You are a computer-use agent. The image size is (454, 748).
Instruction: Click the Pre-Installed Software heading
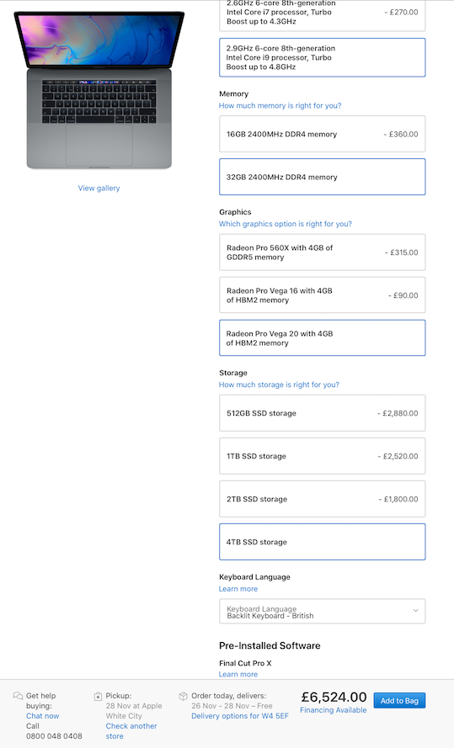pos(270,645)
